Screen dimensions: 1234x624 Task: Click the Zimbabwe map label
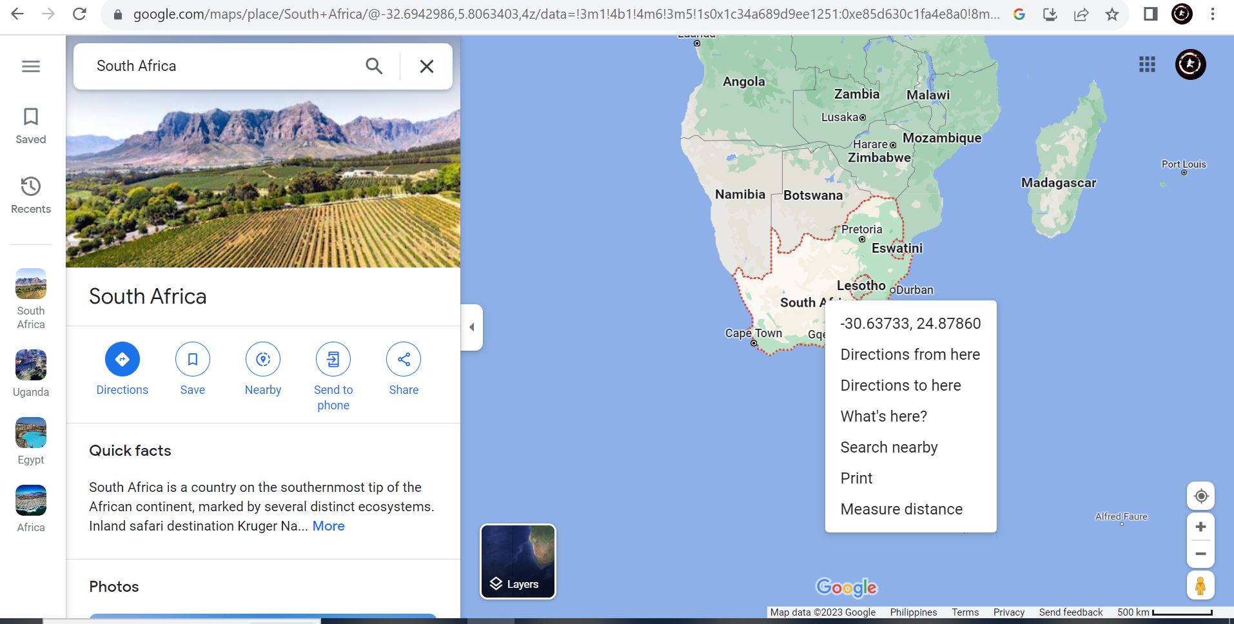tap(879, 158)
